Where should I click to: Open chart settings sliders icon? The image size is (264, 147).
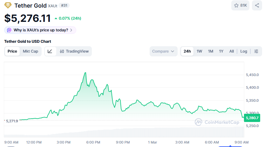(x=256, y=51)
